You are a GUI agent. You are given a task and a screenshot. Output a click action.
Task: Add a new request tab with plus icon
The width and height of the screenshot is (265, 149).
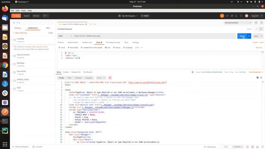tap(91, 24)
